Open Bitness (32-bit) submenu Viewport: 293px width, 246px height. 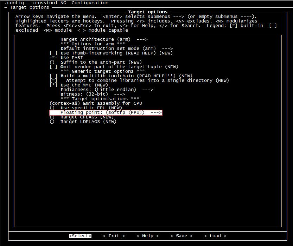click(93, 94)
